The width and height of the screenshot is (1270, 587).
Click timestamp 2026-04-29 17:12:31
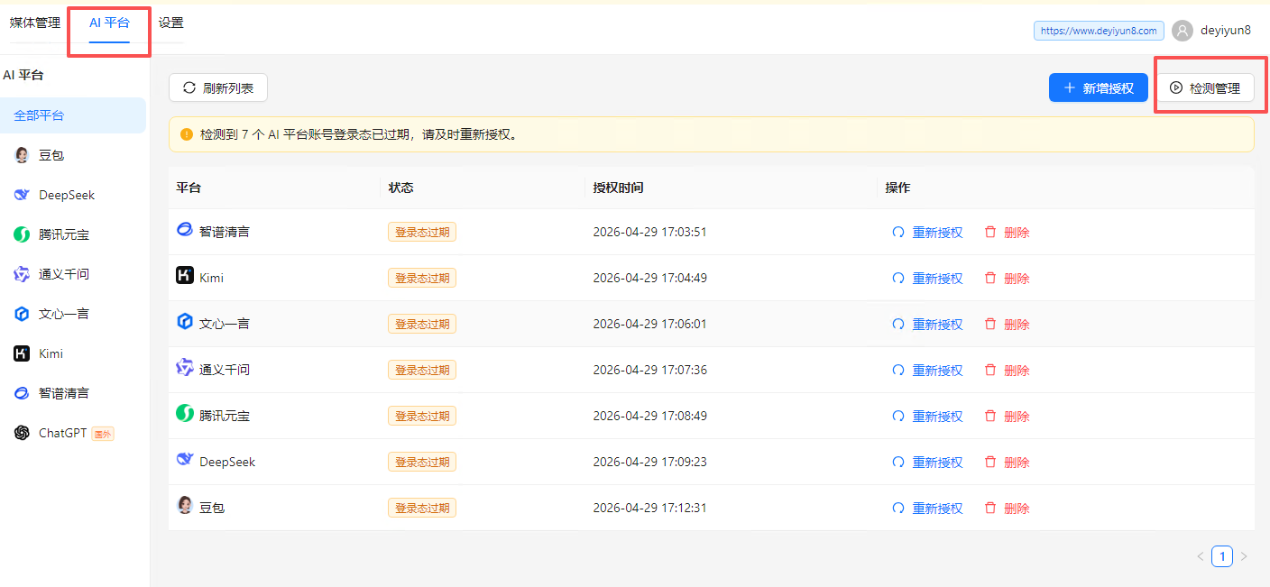click(649, 508)
